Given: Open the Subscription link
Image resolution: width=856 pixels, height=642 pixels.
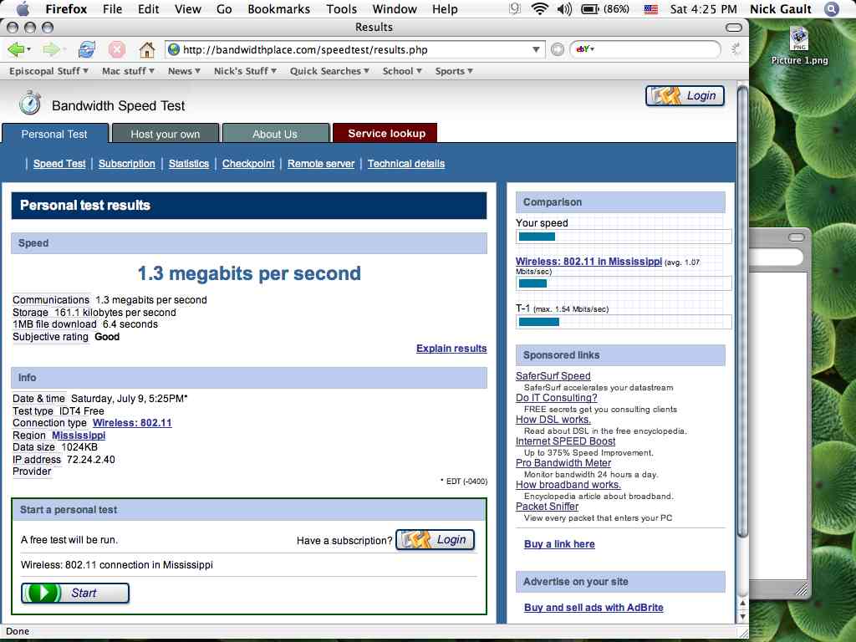Looking at the screenshot, I should [x=127, y=164].
